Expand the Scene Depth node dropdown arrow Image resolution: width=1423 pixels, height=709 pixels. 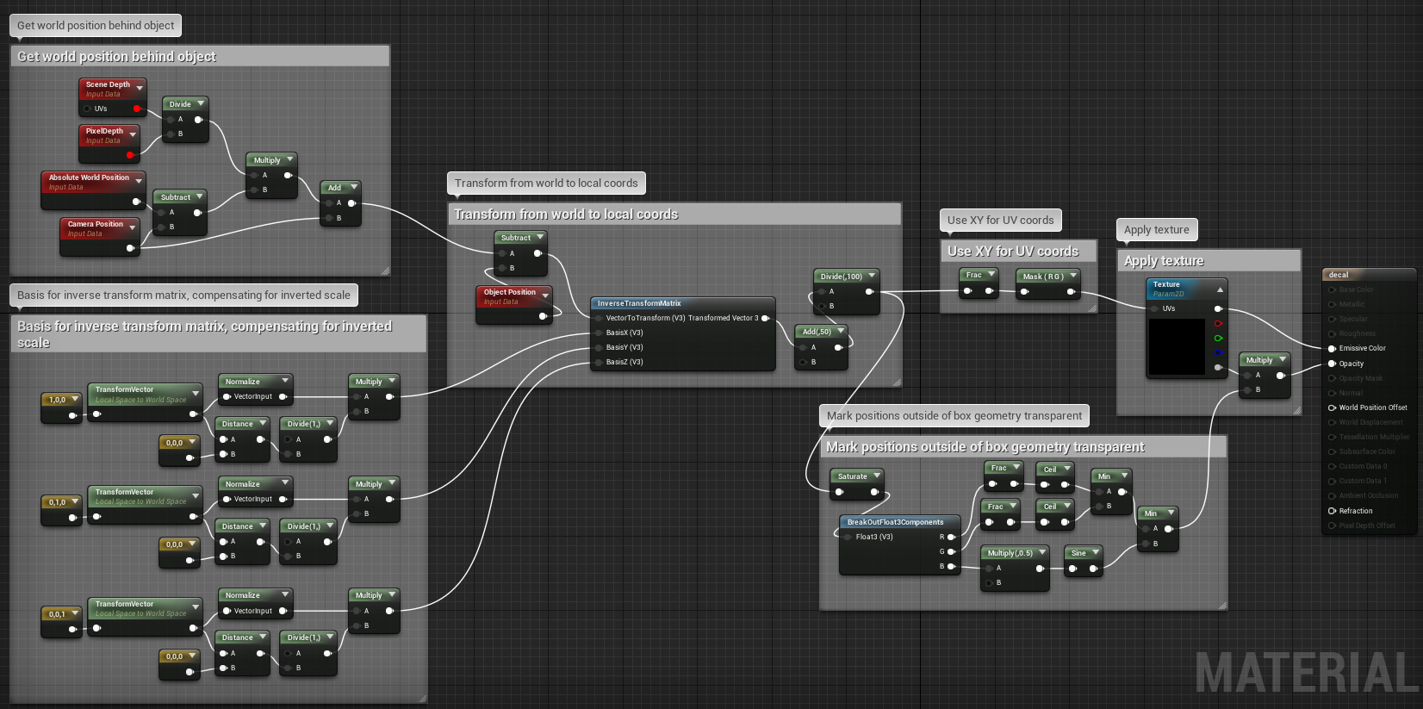[x=140, y=88]
